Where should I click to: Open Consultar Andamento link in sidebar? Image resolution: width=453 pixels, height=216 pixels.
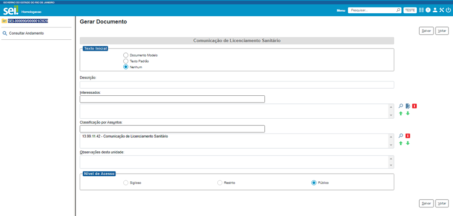(x=26, y=33)
